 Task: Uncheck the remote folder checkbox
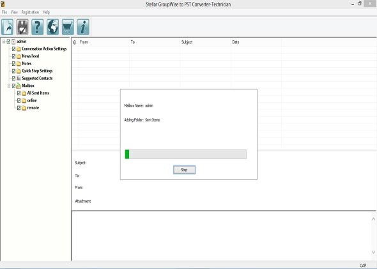click(19, 108)
